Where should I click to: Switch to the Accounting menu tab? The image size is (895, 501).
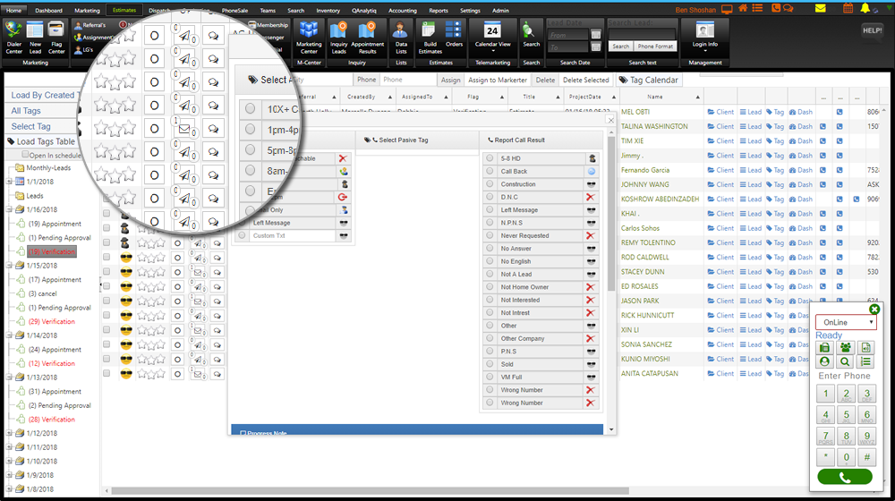[x=402, y=10]
